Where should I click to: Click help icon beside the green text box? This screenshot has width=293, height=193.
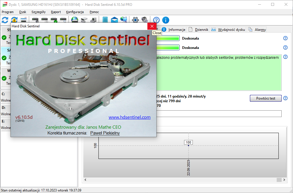[x=285, y=57]
